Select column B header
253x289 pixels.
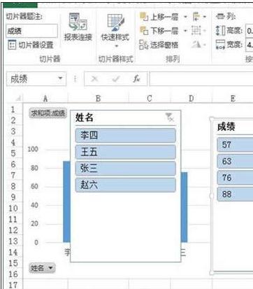pyautogui.click(x=99, y=99)
